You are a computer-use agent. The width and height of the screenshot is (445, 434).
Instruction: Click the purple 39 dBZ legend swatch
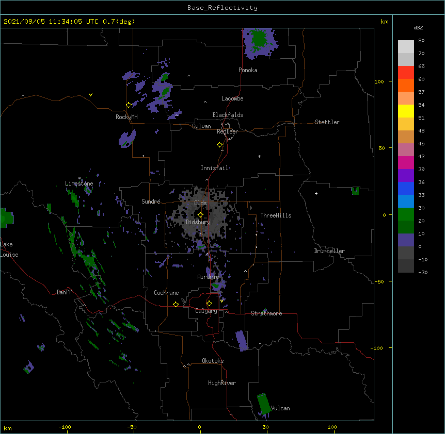[406, 176]
